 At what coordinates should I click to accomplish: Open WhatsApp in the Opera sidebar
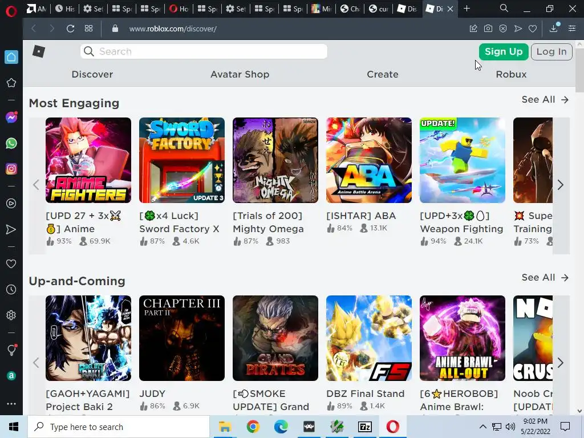click(11, 143)
